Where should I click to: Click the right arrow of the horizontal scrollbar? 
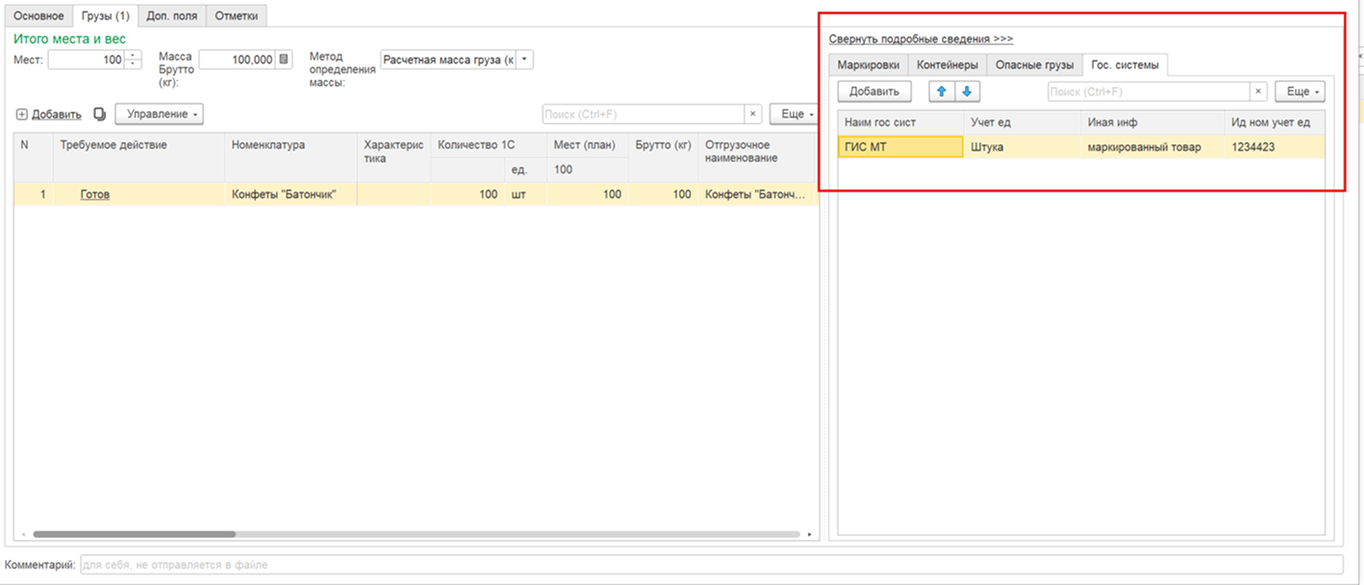tap(810, 534)
